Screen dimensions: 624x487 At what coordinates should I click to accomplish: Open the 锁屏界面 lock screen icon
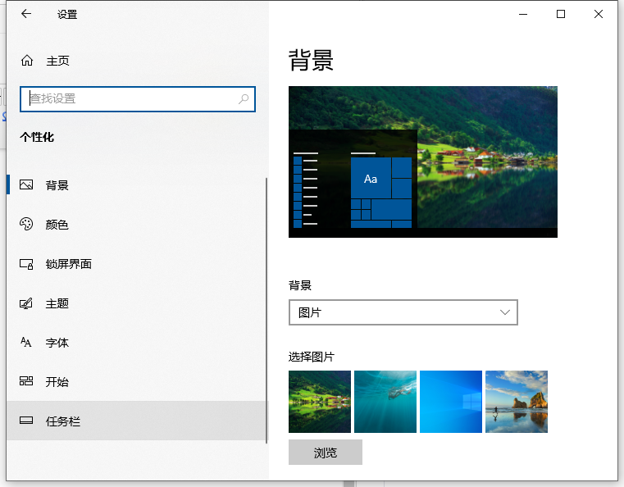coord(27,264)
